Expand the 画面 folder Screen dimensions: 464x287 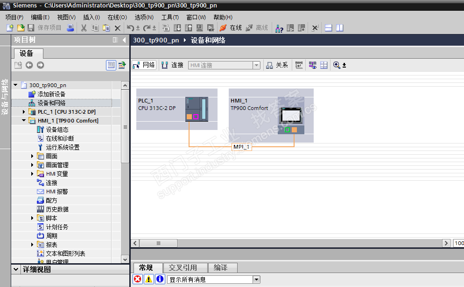tap(32, 156)
